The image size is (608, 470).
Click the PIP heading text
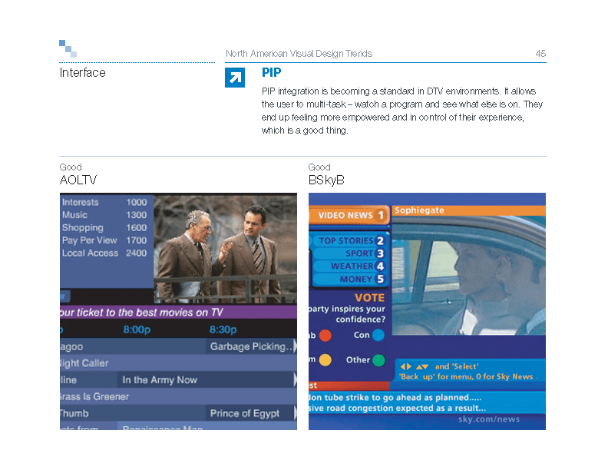pyautogui.click(x=272, y=72)
